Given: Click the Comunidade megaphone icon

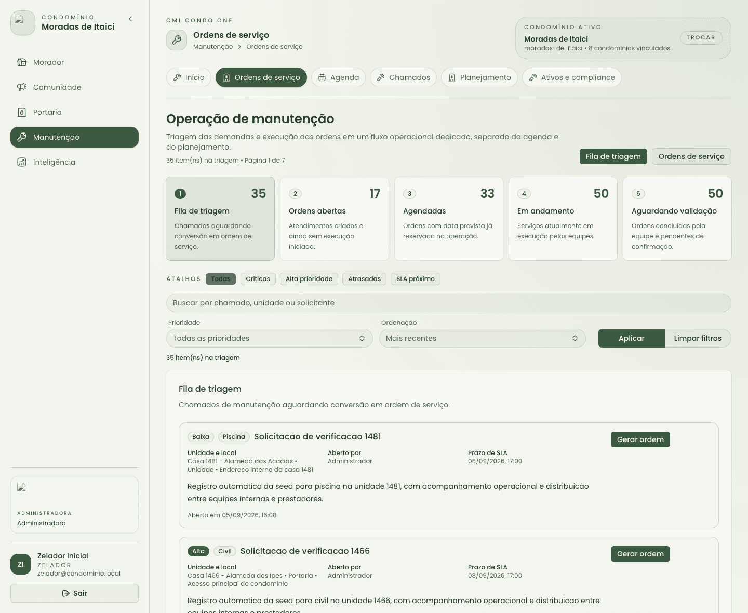Looking at the screenshot, I should [x=22, y=87].
